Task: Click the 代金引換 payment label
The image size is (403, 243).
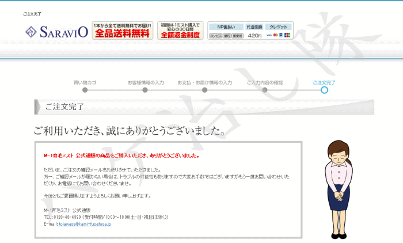Action: point(254,26)
